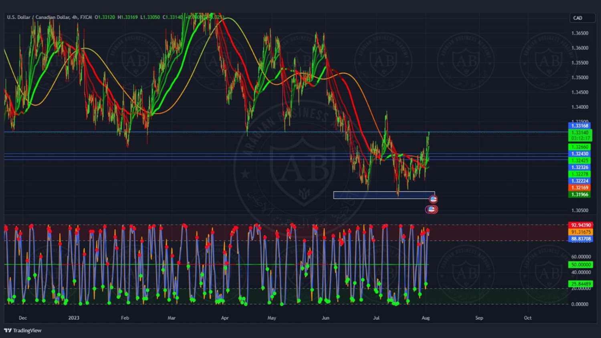Click the 1.32430 blue price label

coord(579,154)
